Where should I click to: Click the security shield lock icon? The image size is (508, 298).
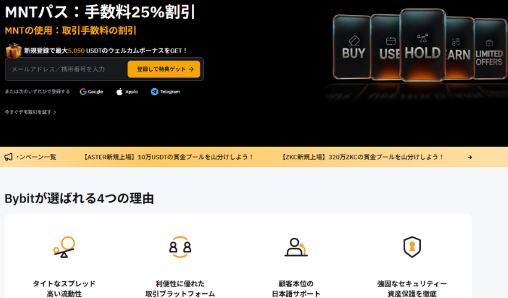[412, 247]
